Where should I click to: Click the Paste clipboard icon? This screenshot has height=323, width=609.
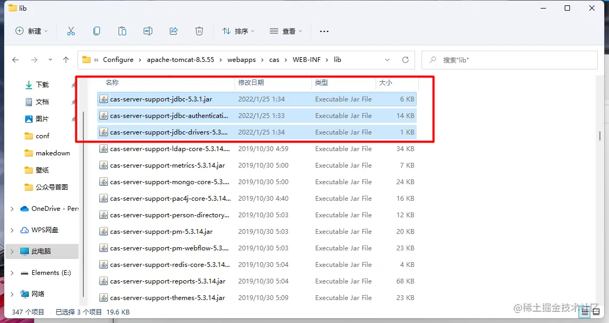tap(122, 31)
